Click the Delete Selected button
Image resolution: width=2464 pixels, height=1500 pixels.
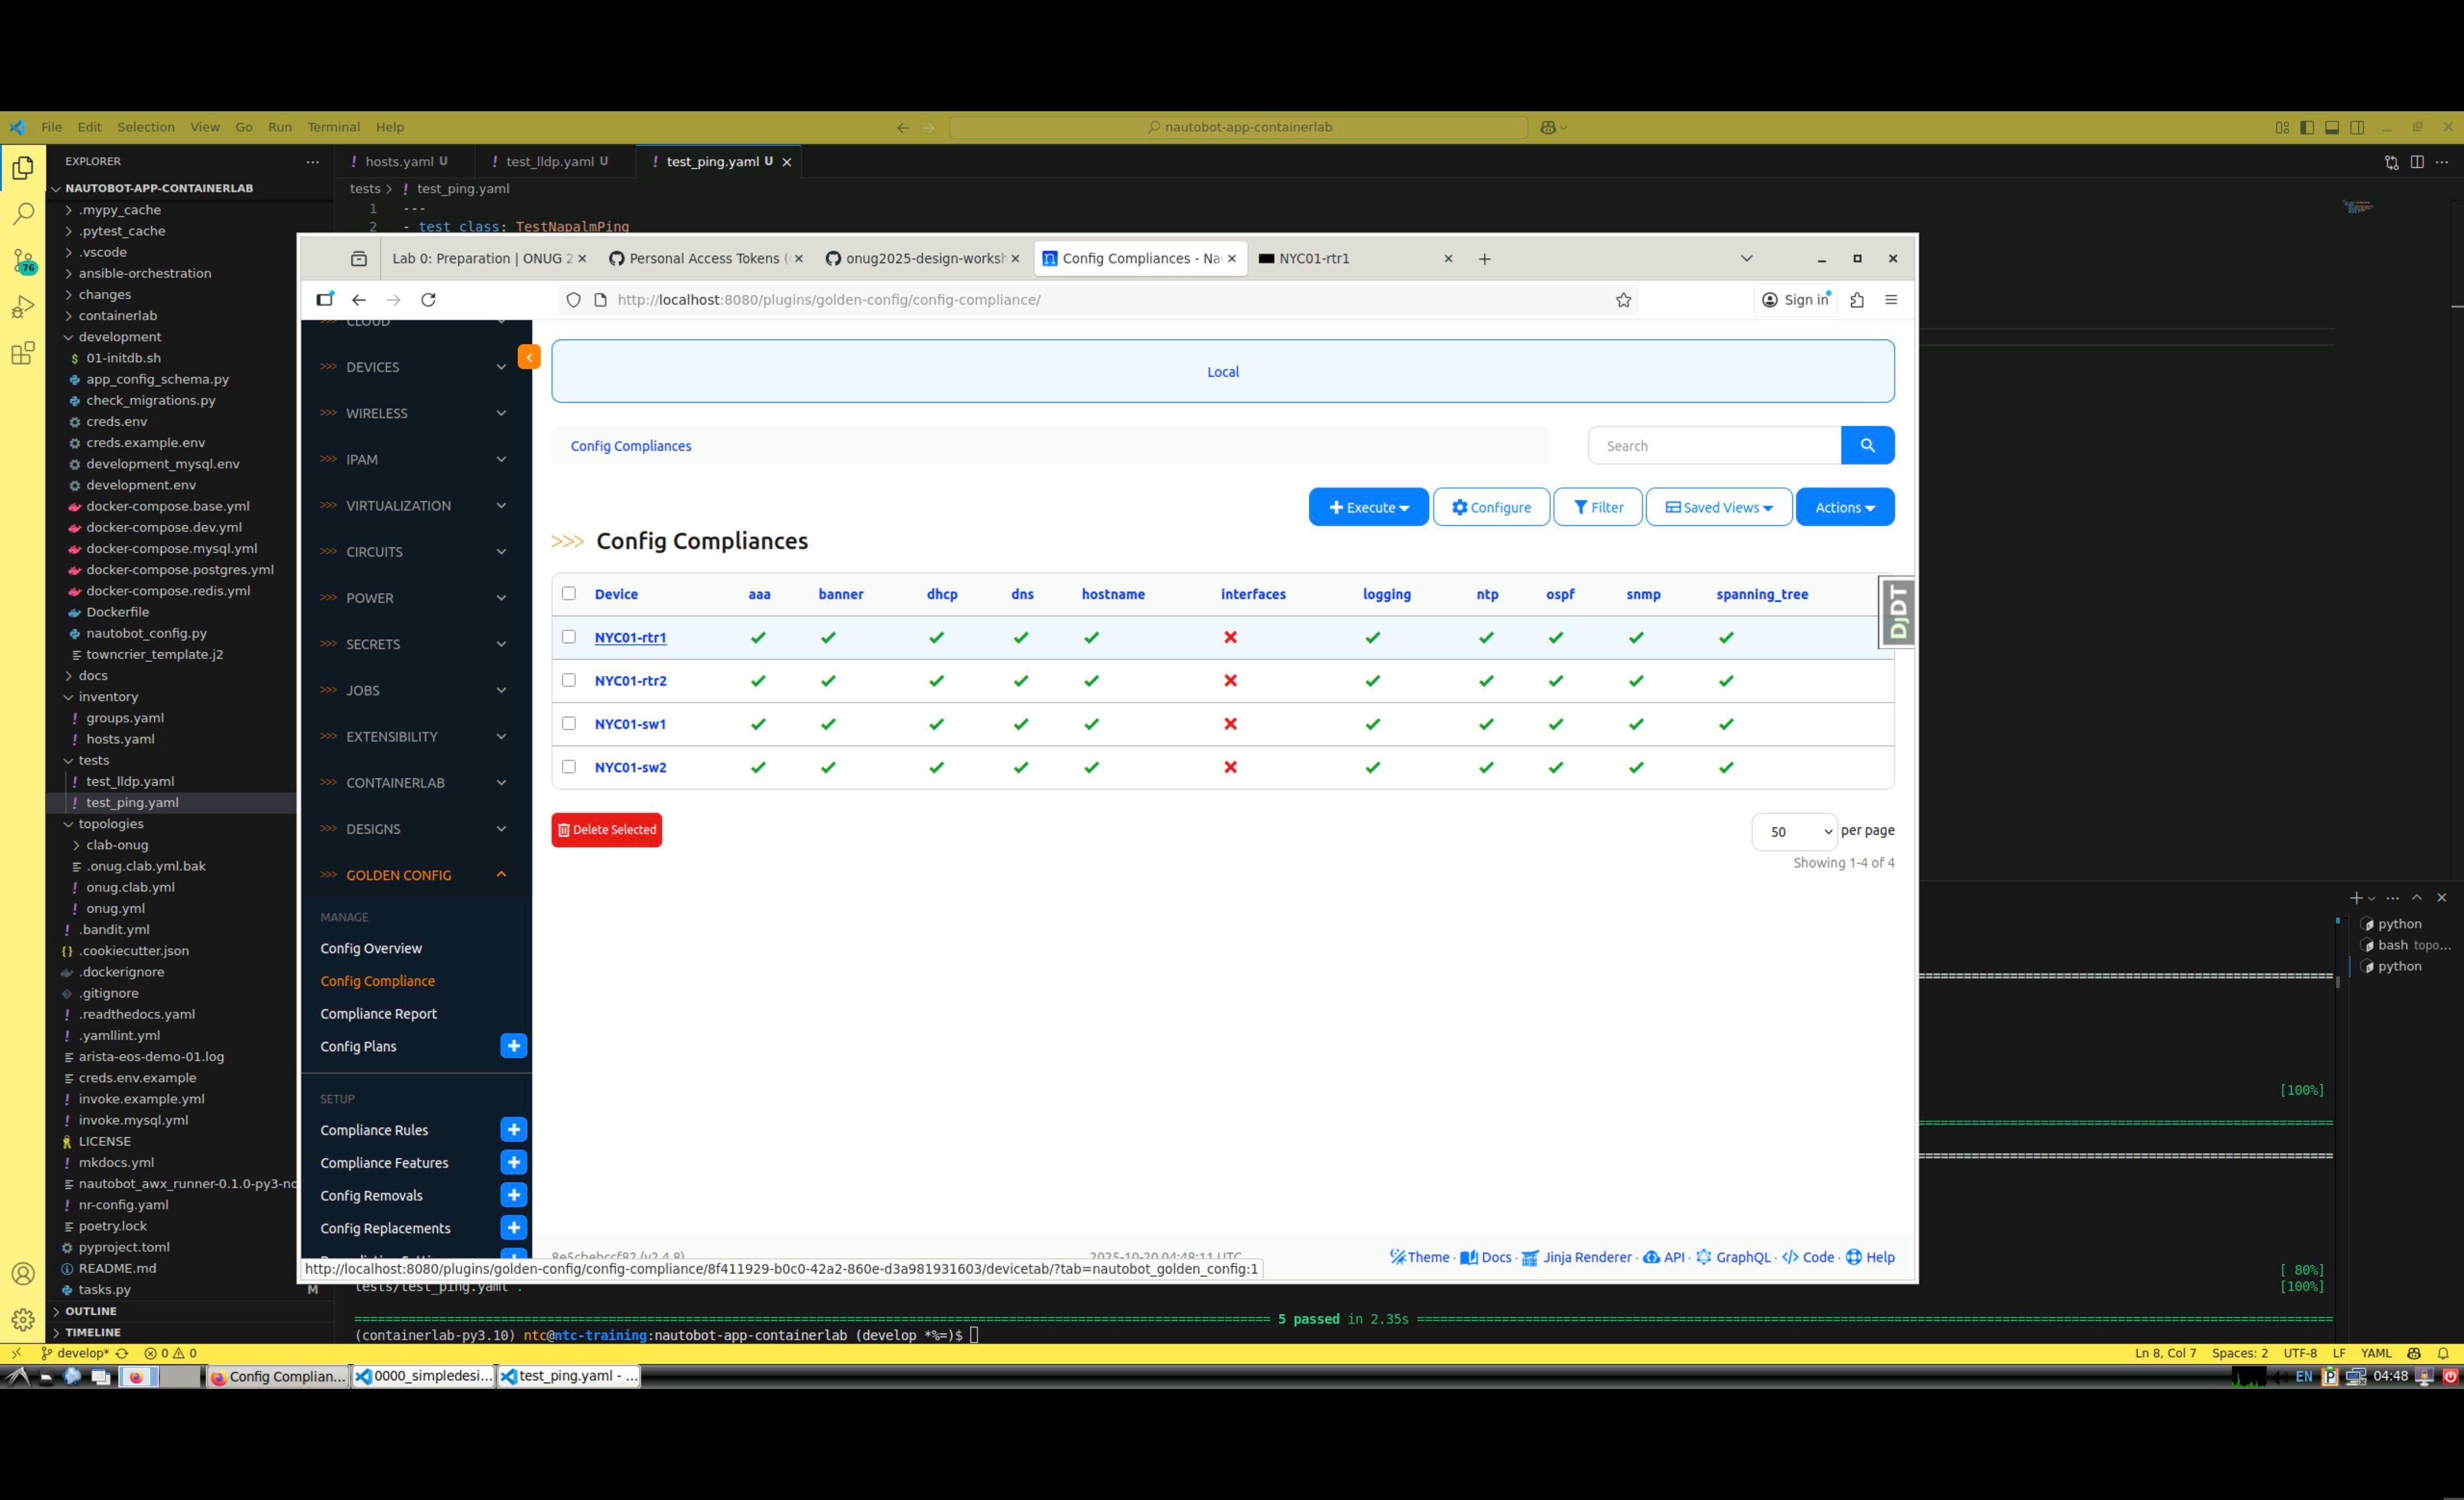606,830
